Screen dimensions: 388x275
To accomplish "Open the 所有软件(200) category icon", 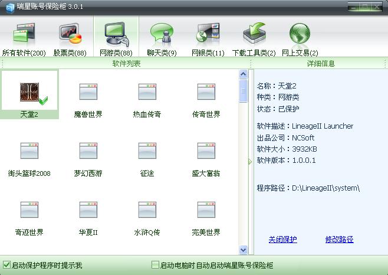I will [x=24, y=34].
